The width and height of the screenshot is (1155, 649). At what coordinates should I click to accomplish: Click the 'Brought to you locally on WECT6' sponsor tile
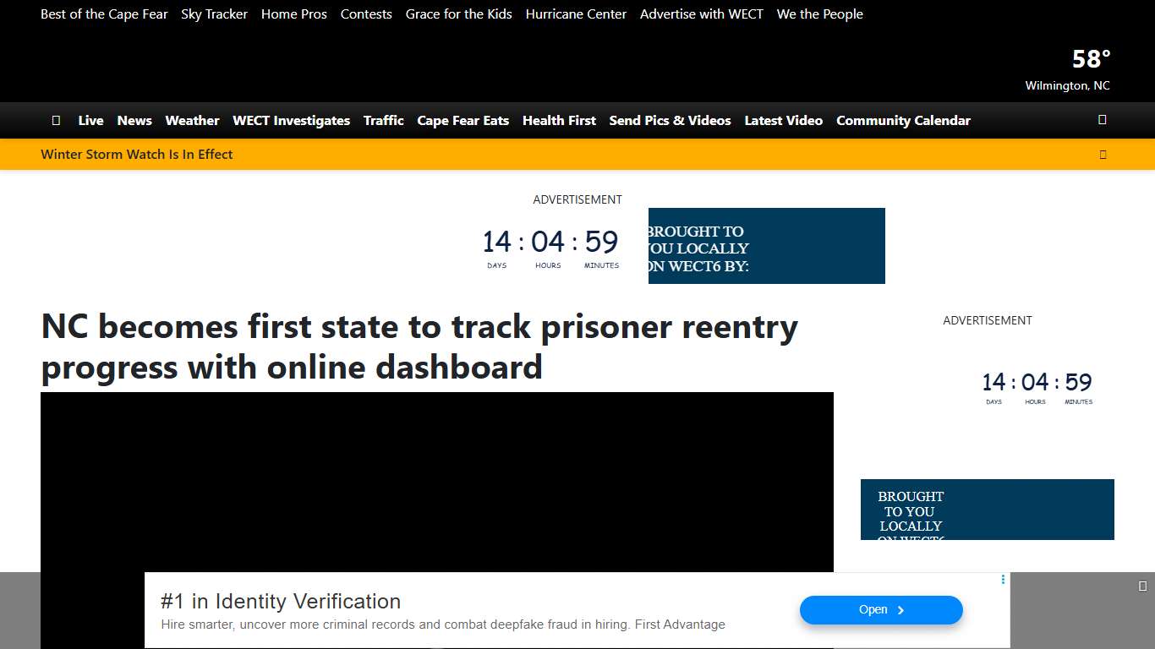coord(766,246)
